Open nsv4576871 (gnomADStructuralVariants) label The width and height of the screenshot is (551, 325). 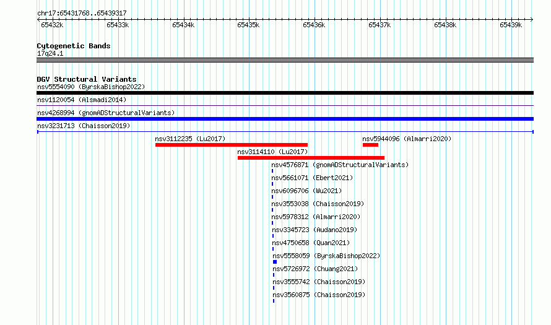point(340,165)
